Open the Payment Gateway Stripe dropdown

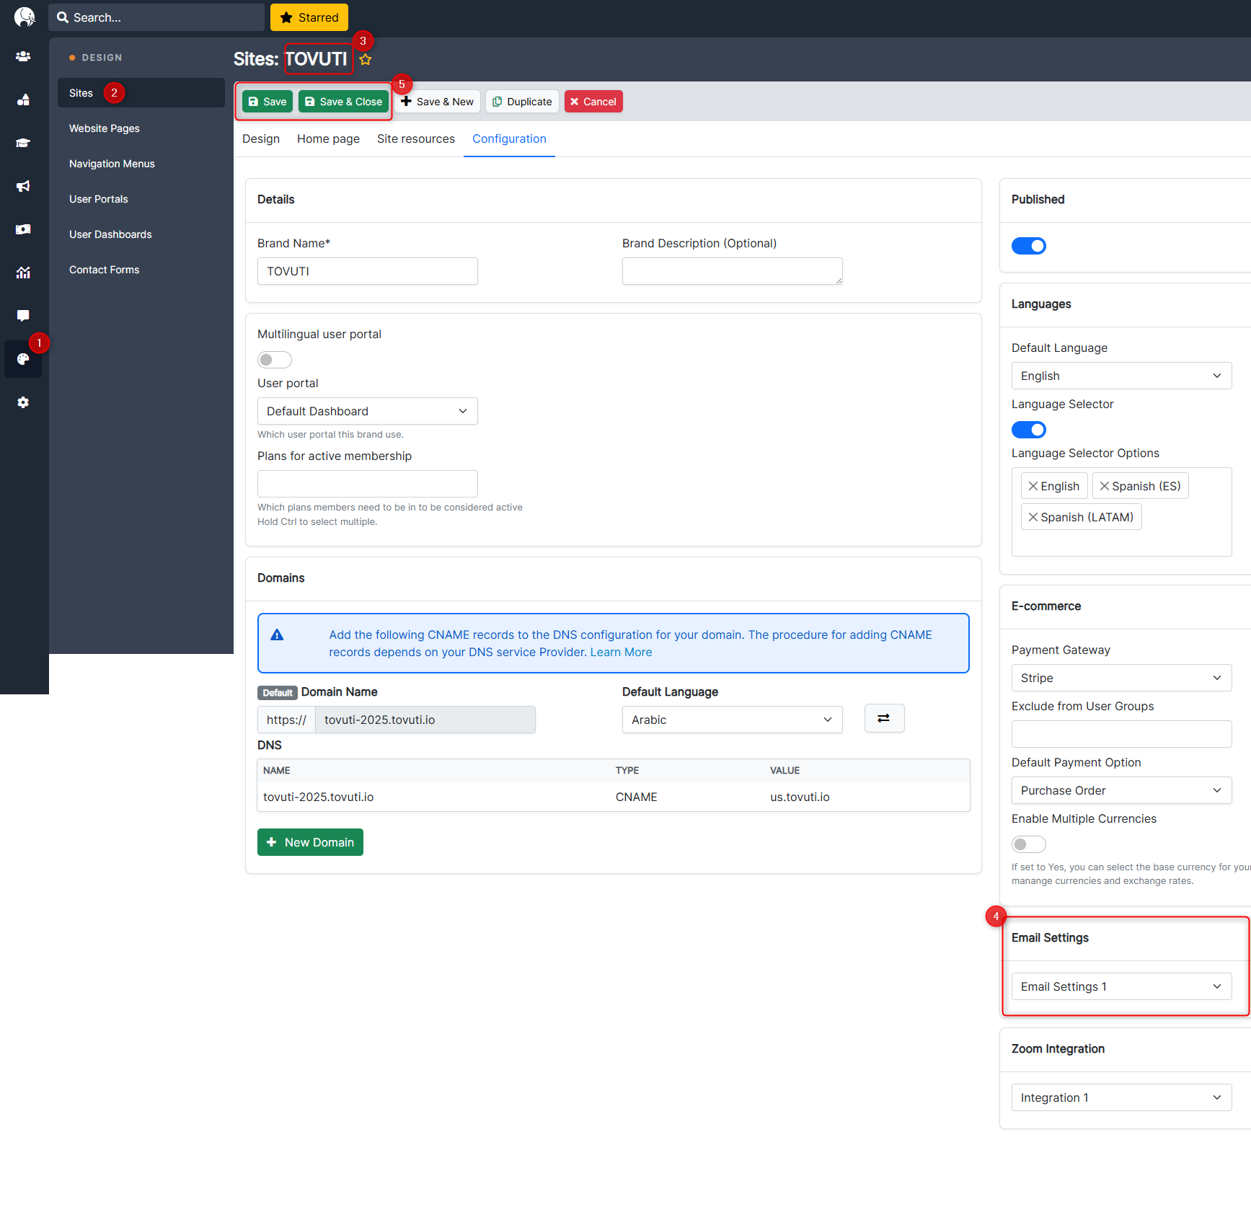tap(1121, 678)
